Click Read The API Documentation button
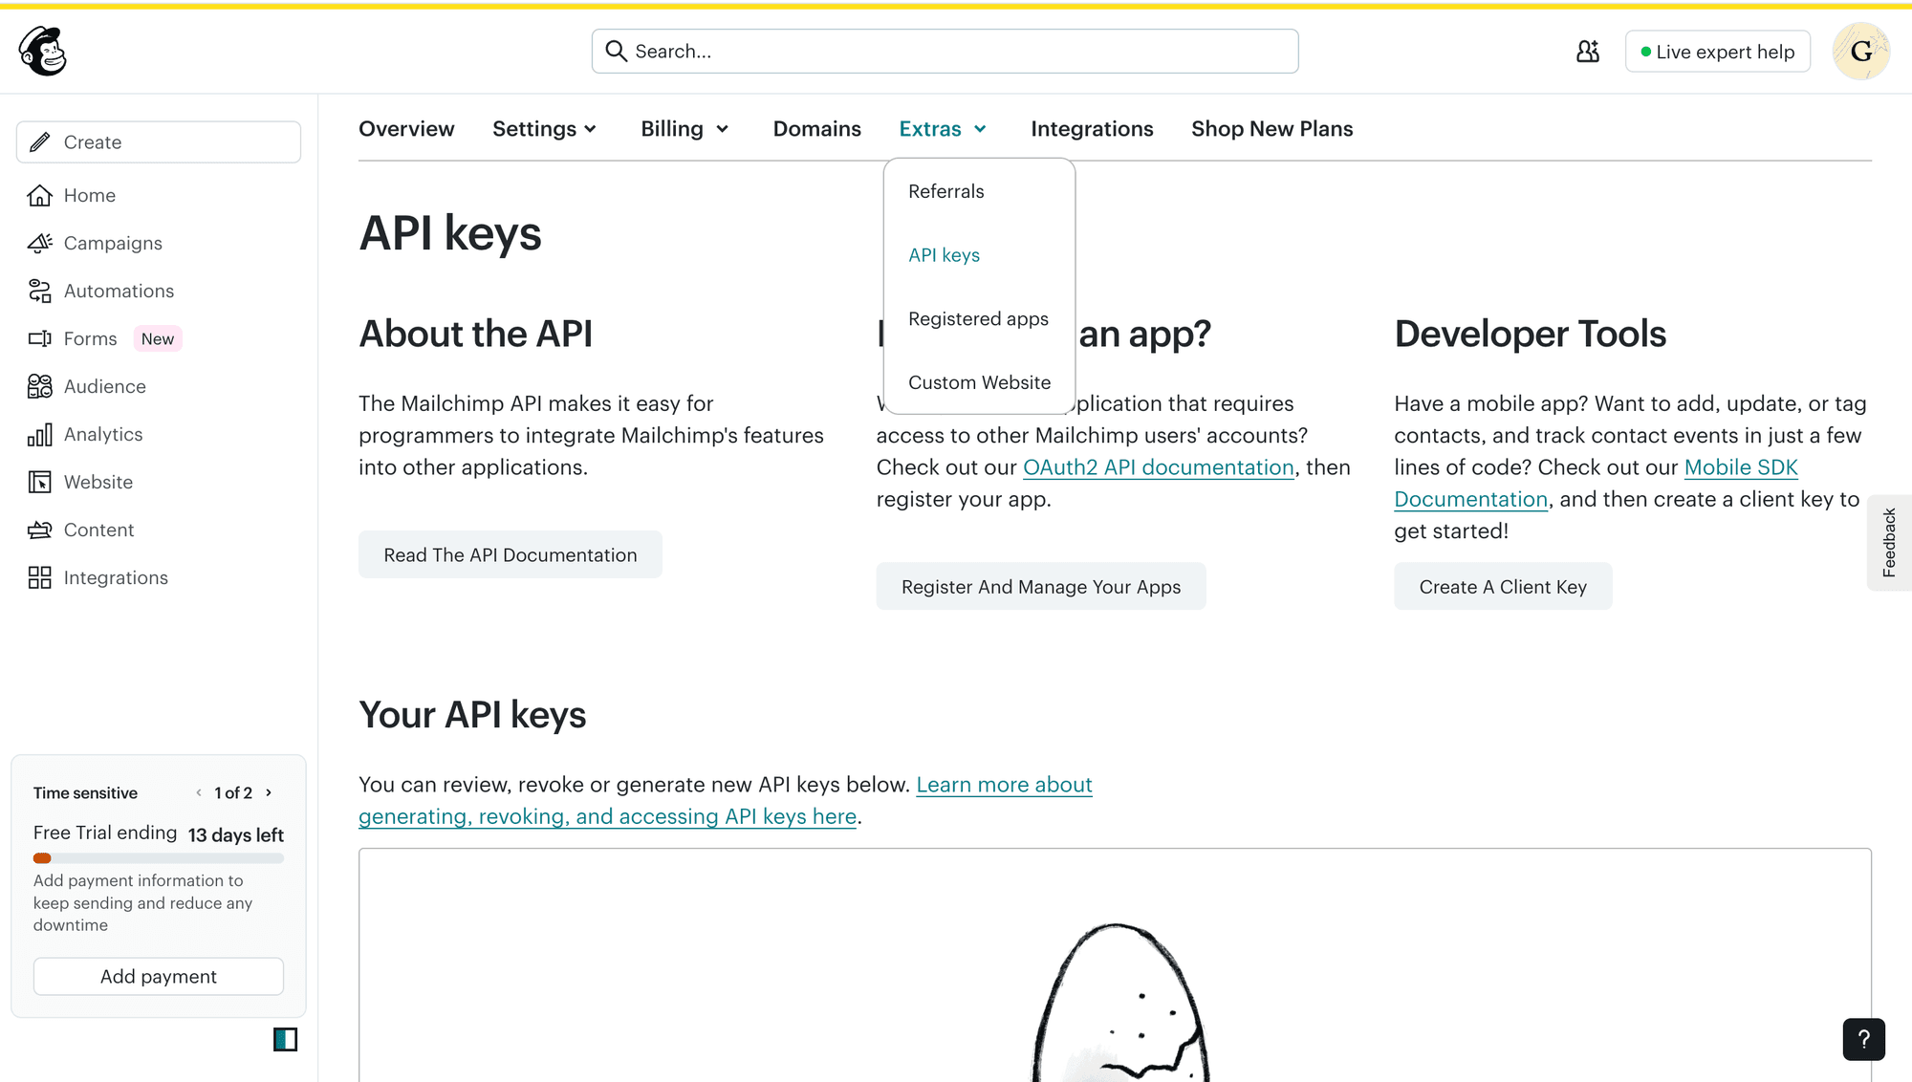1912x1082 pixels. pyautogui.click(x=510, y=554)
